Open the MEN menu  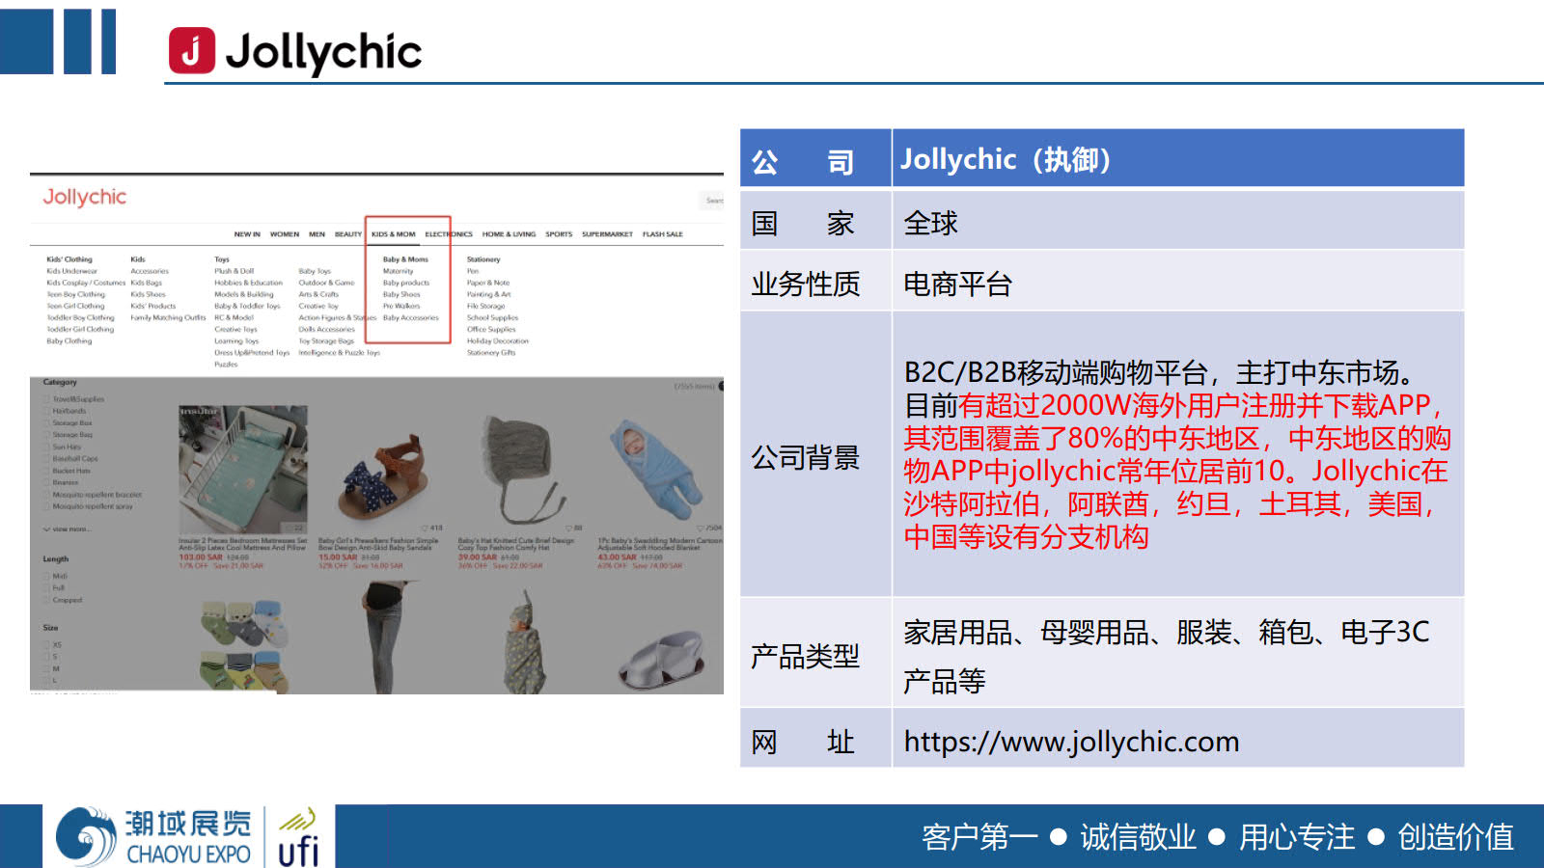(x=317, y=234)
